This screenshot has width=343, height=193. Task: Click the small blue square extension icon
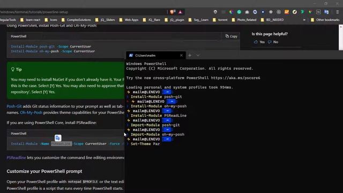(x=263, y=12)
